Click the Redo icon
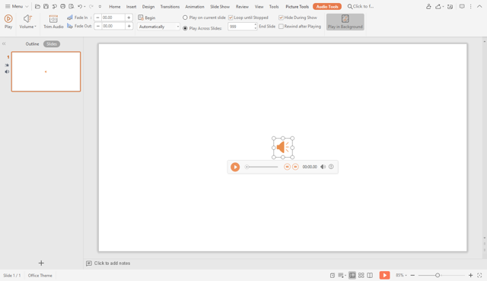Viewport: 487px width, 281px height. click(x=91, y=7)
